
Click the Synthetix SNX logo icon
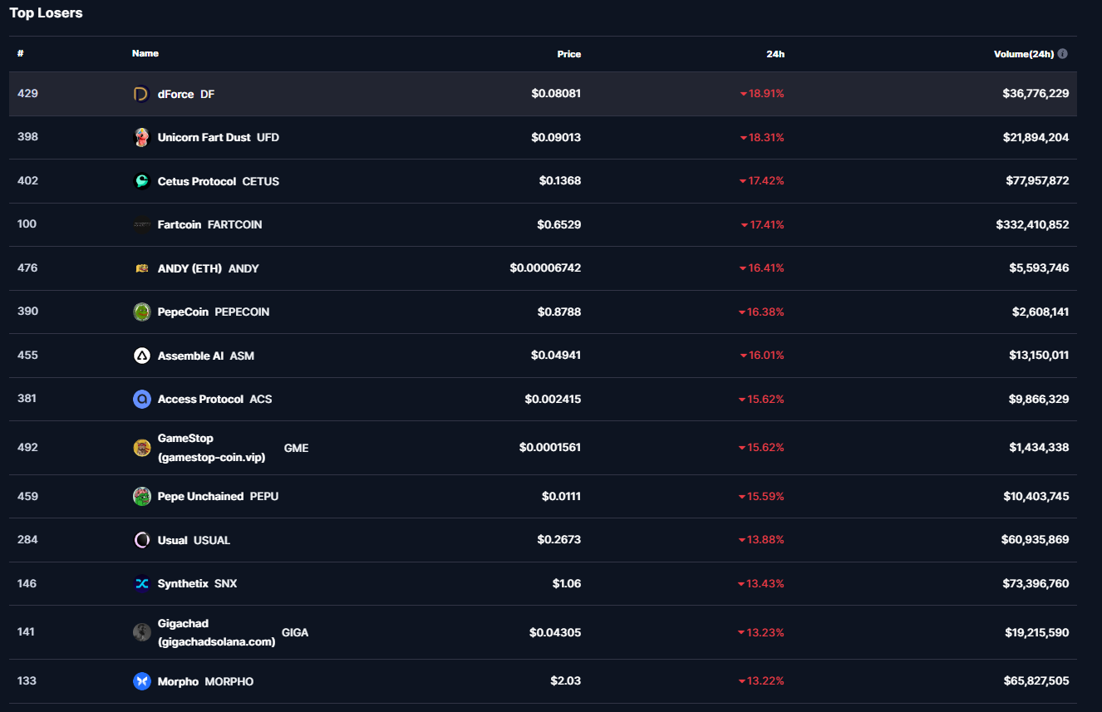pos(141,583)
